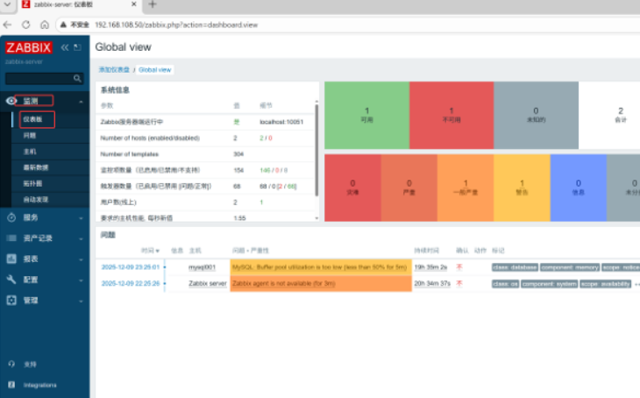Image resolution: width=640 pixels, height=398 pixels.
Task: Click the 配置 wrench icon in the sidebar
Action: tap(11, 279)
